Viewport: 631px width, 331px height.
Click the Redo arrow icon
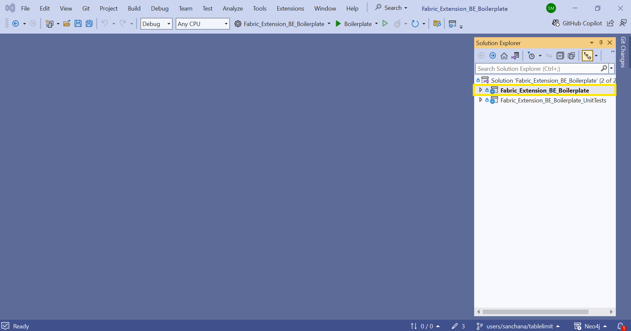coord(123,23)
